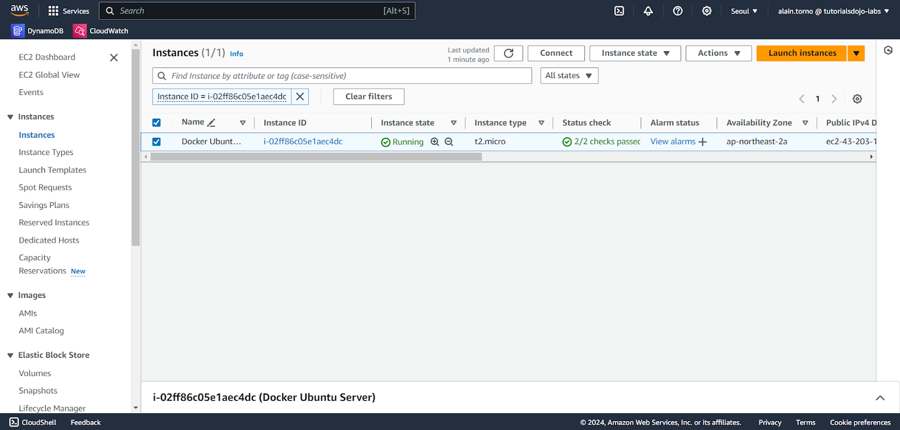This screenshot has width=900, height=430.
Task: Click the zoom-out filter icon next to Running
Action: click(x=449, y=142)
